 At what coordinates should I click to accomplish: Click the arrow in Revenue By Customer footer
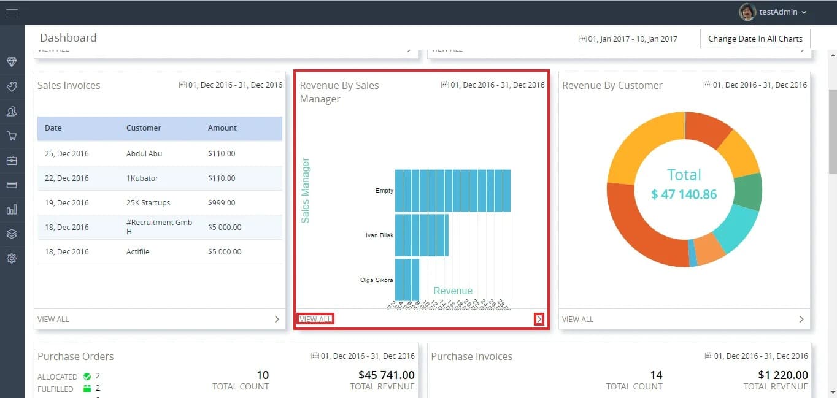(x=801, y=319)
